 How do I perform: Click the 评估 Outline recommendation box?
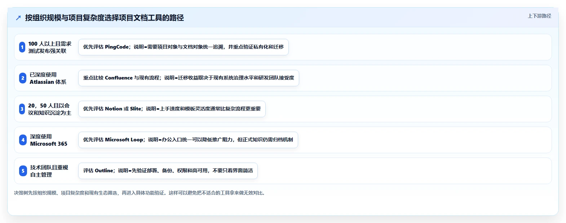click(168, 171)
